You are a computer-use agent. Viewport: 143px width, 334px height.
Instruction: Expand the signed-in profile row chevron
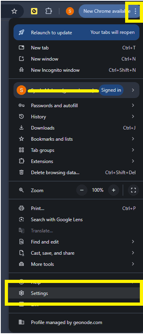[133, 90]
